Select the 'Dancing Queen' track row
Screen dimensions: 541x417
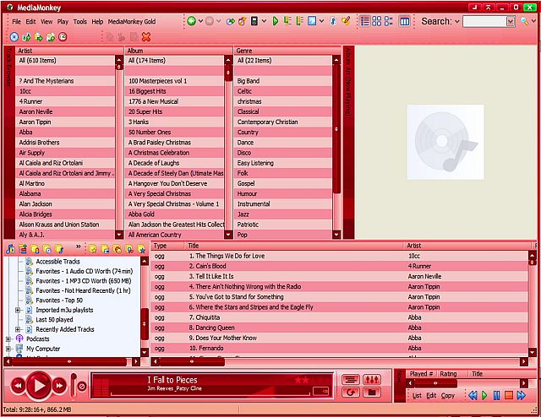(x=339, y=328)
